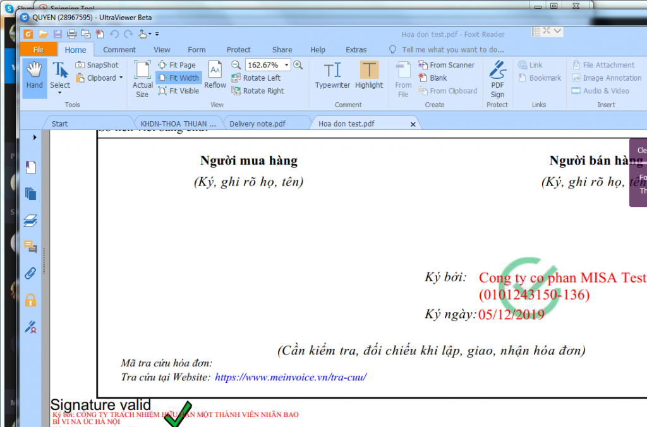Choose Fit Page view

[177, 65]
